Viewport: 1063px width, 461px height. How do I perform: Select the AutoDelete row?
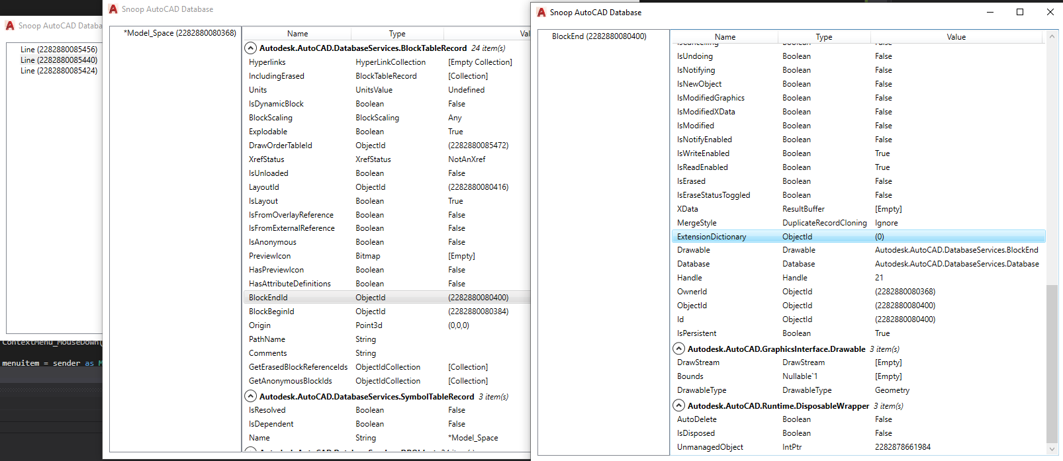click(x=858, y=419)
